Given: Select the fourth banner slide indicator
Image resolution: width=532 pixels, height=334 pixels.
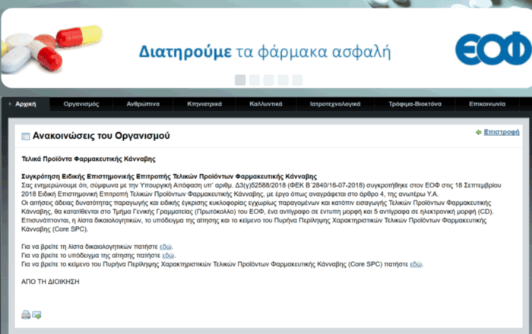Looking at the screenshot, I should (x=283, y=80).
